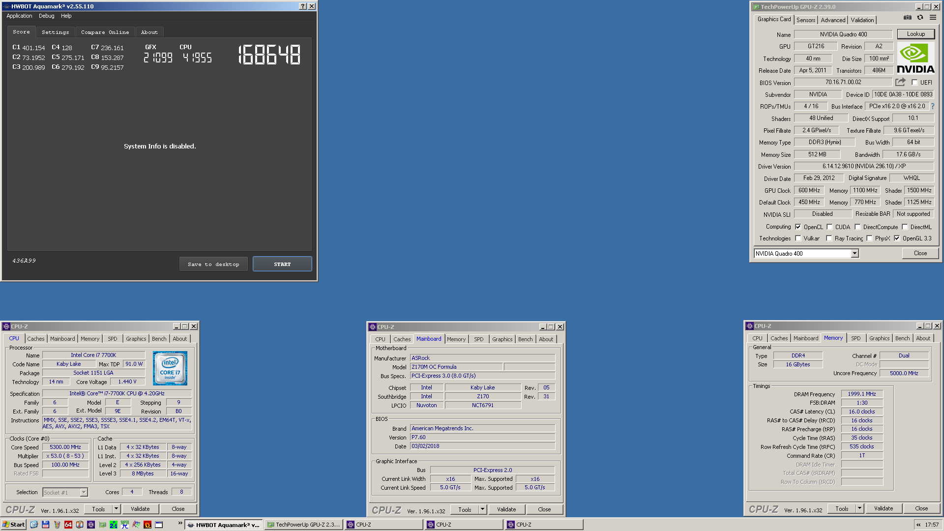Viewport: 944px width, 531px height.
Task: Click the HWBOT Aquamark taskbar button
Action: click(x=224, y=525)
